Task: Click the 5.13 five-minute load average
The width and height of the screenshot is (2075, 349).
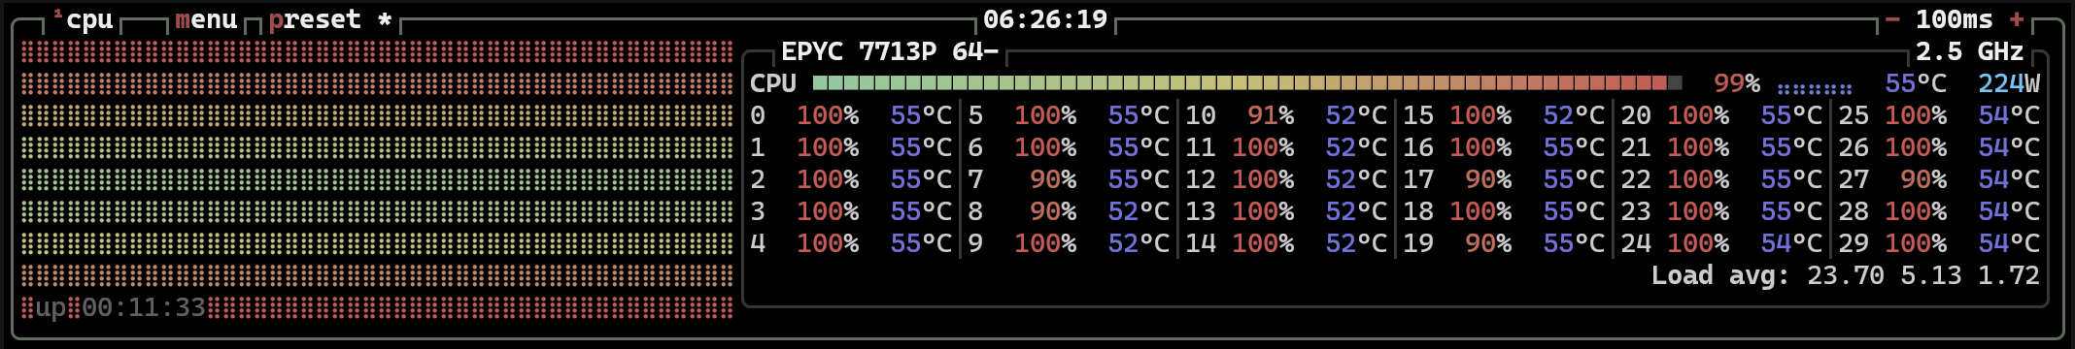Action: tap(1931, 275)
